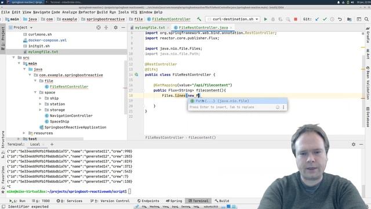
Task: Expand the storage package
Action: point(41,110)
